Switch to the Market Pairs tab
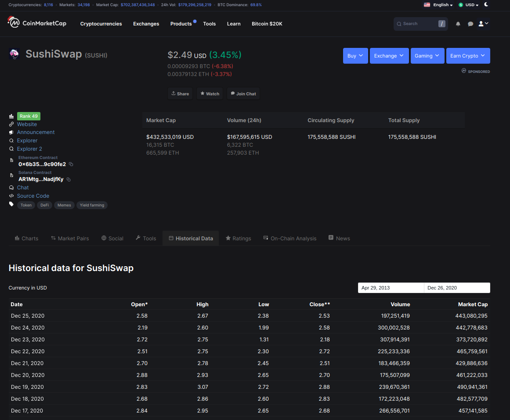Viewport: 510px width, 420px height. (70, 239)
